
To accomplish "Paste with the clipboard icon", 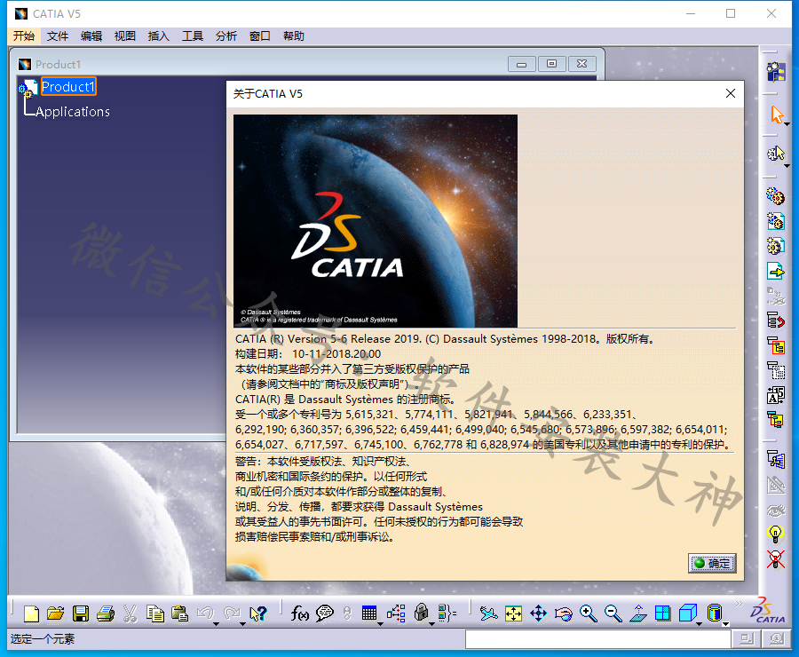I will 180,613.
